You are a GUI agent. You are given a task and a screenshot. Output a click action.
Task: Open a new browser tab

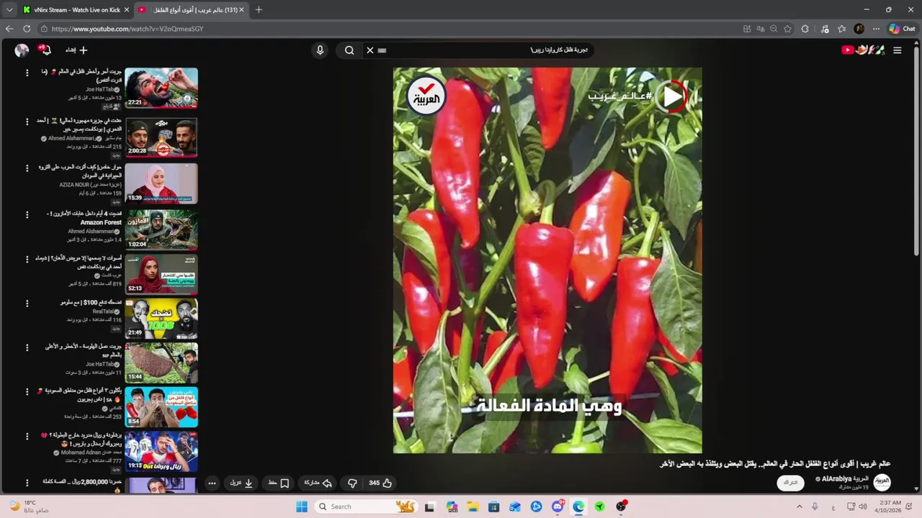pos(259,10)
